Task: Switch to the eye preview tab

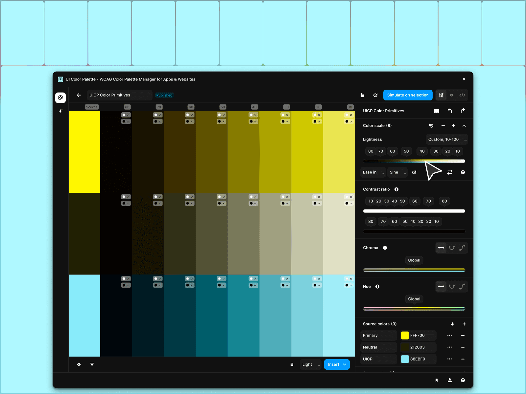Action: click(x=452, y=95)
